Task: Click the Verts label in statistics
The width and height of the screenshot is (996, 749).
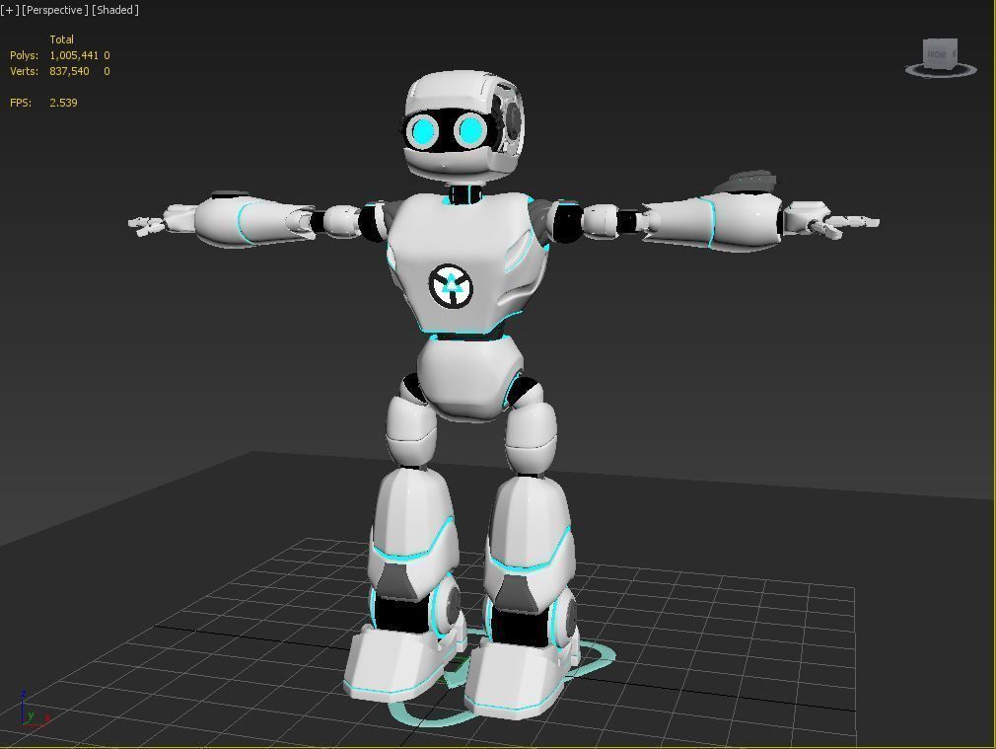Action: [x=24, y=71]
